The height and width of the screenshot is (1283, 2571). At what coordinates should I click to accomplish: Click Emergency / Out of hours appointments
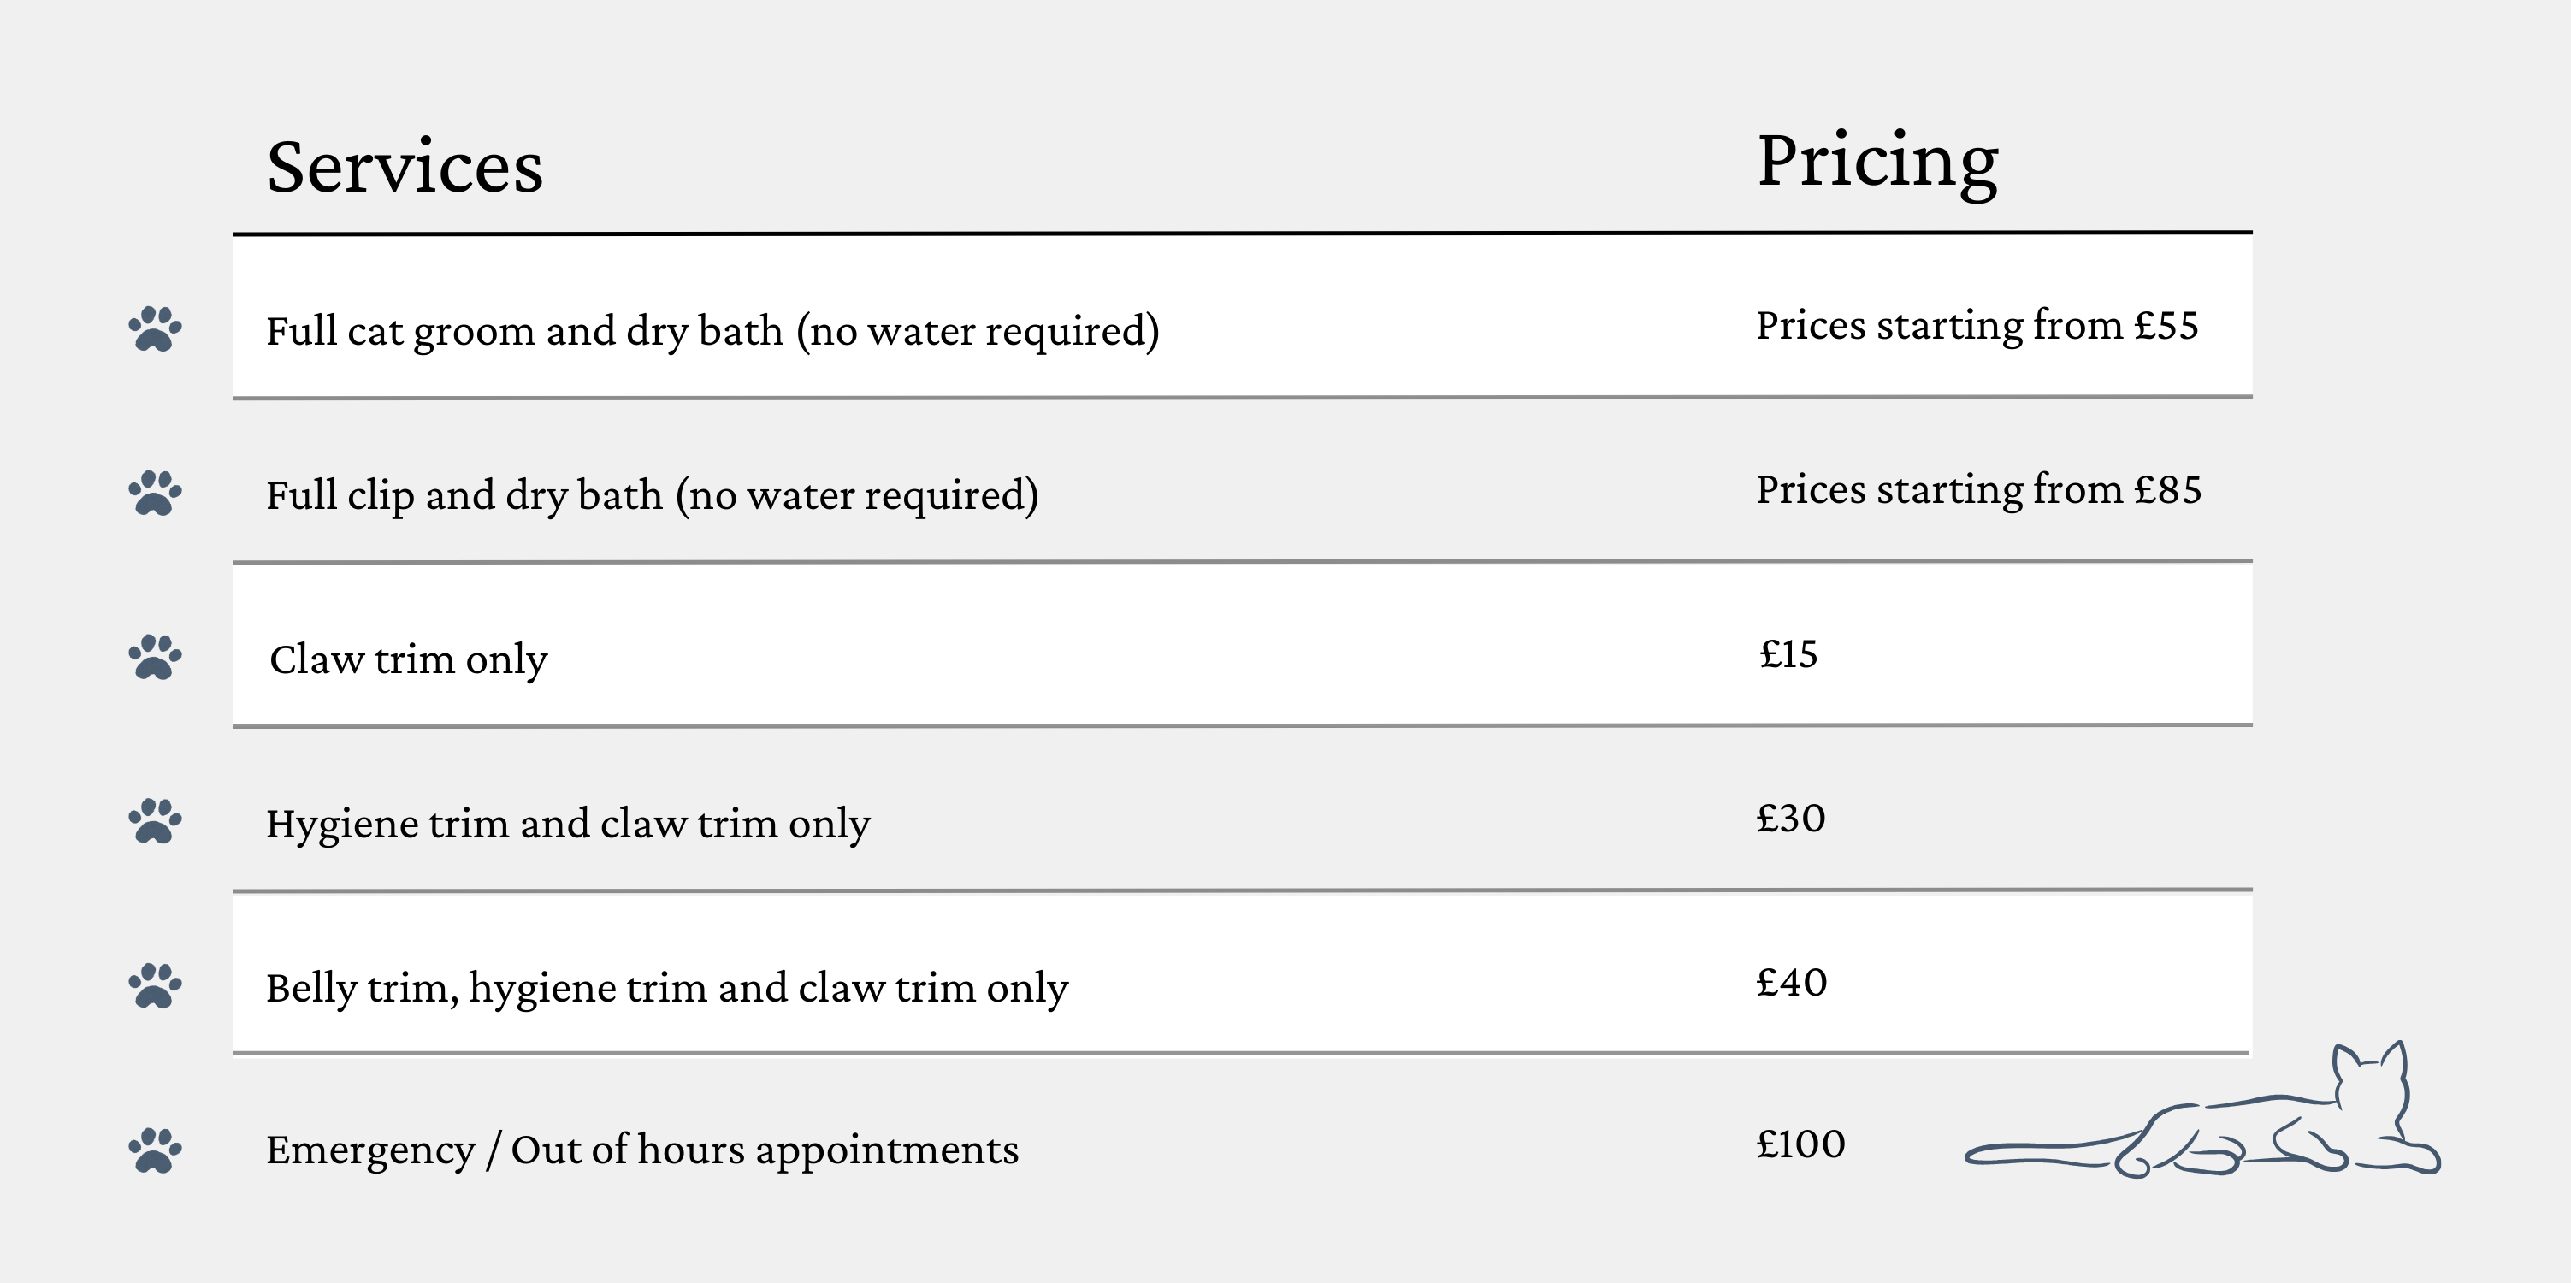point(641,1150)
